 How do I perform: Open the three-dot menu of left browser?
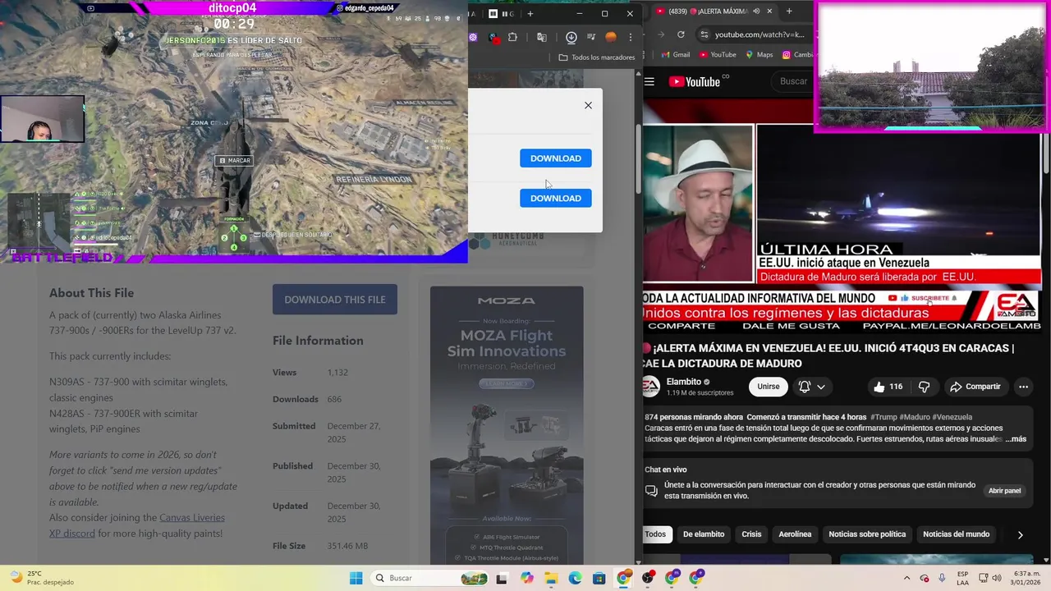[x=631, y=37]
